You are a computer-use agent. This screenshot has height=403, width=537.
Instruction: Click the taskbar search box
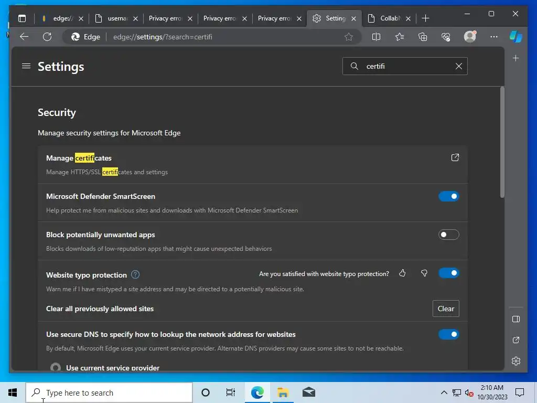pyautogui.click(x=109, y=393)
